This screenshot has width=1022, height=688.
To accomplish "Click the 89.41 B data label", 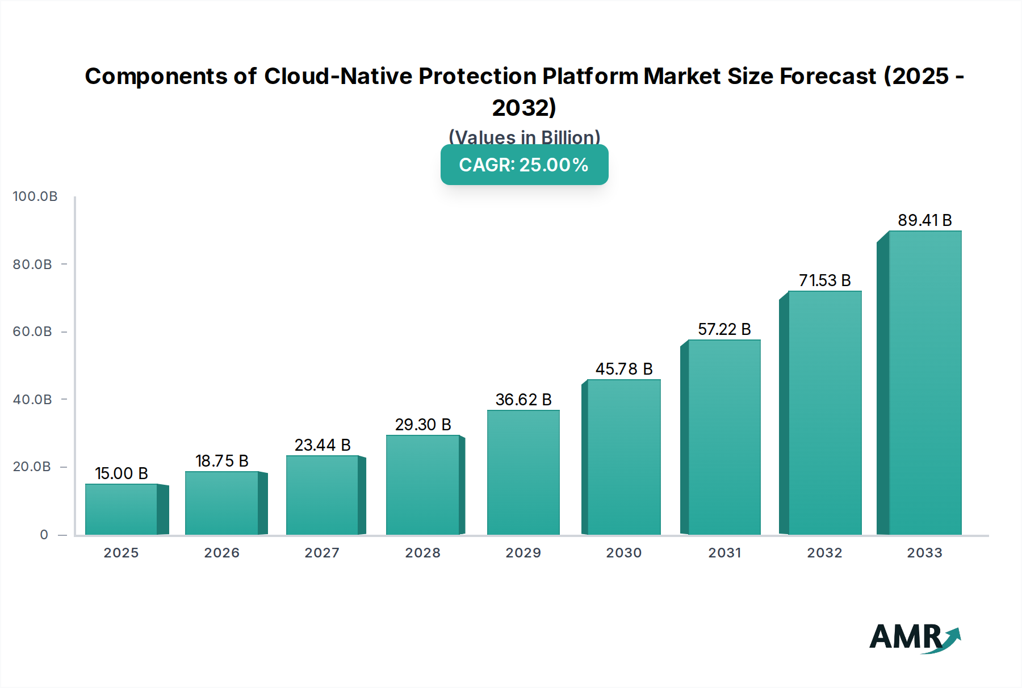I will tap(924, 220).
